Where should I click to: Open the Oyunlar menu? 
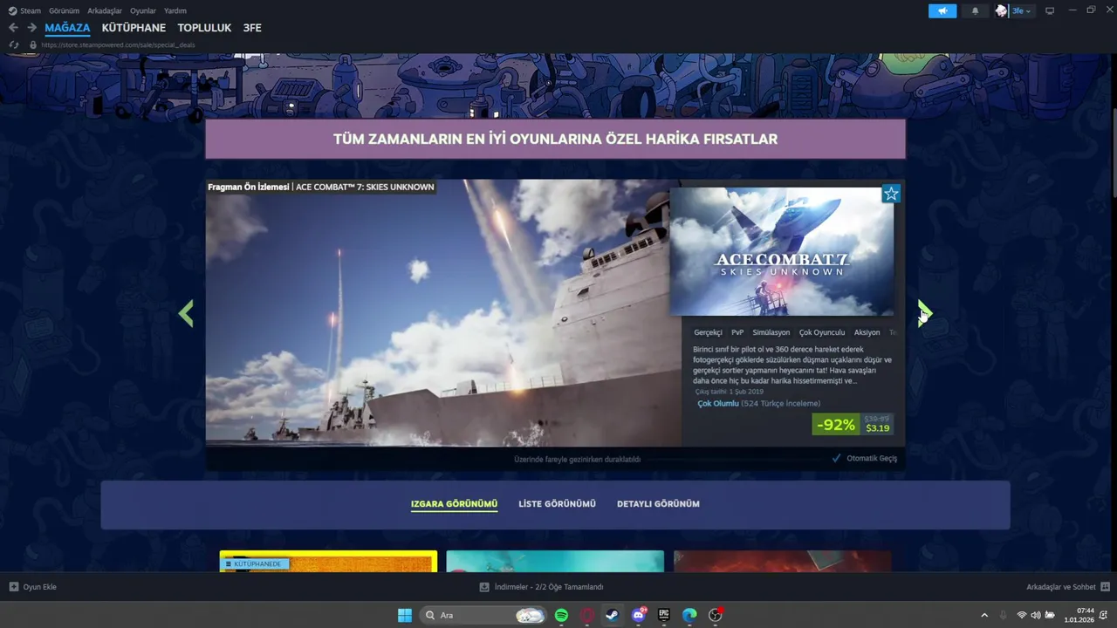(143, 11)
